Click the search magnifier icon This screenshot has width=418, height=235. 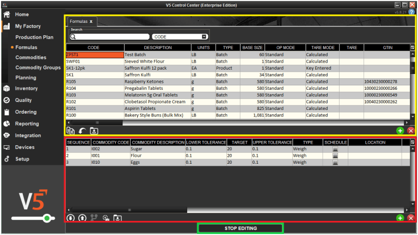click(x=73, y=37)
